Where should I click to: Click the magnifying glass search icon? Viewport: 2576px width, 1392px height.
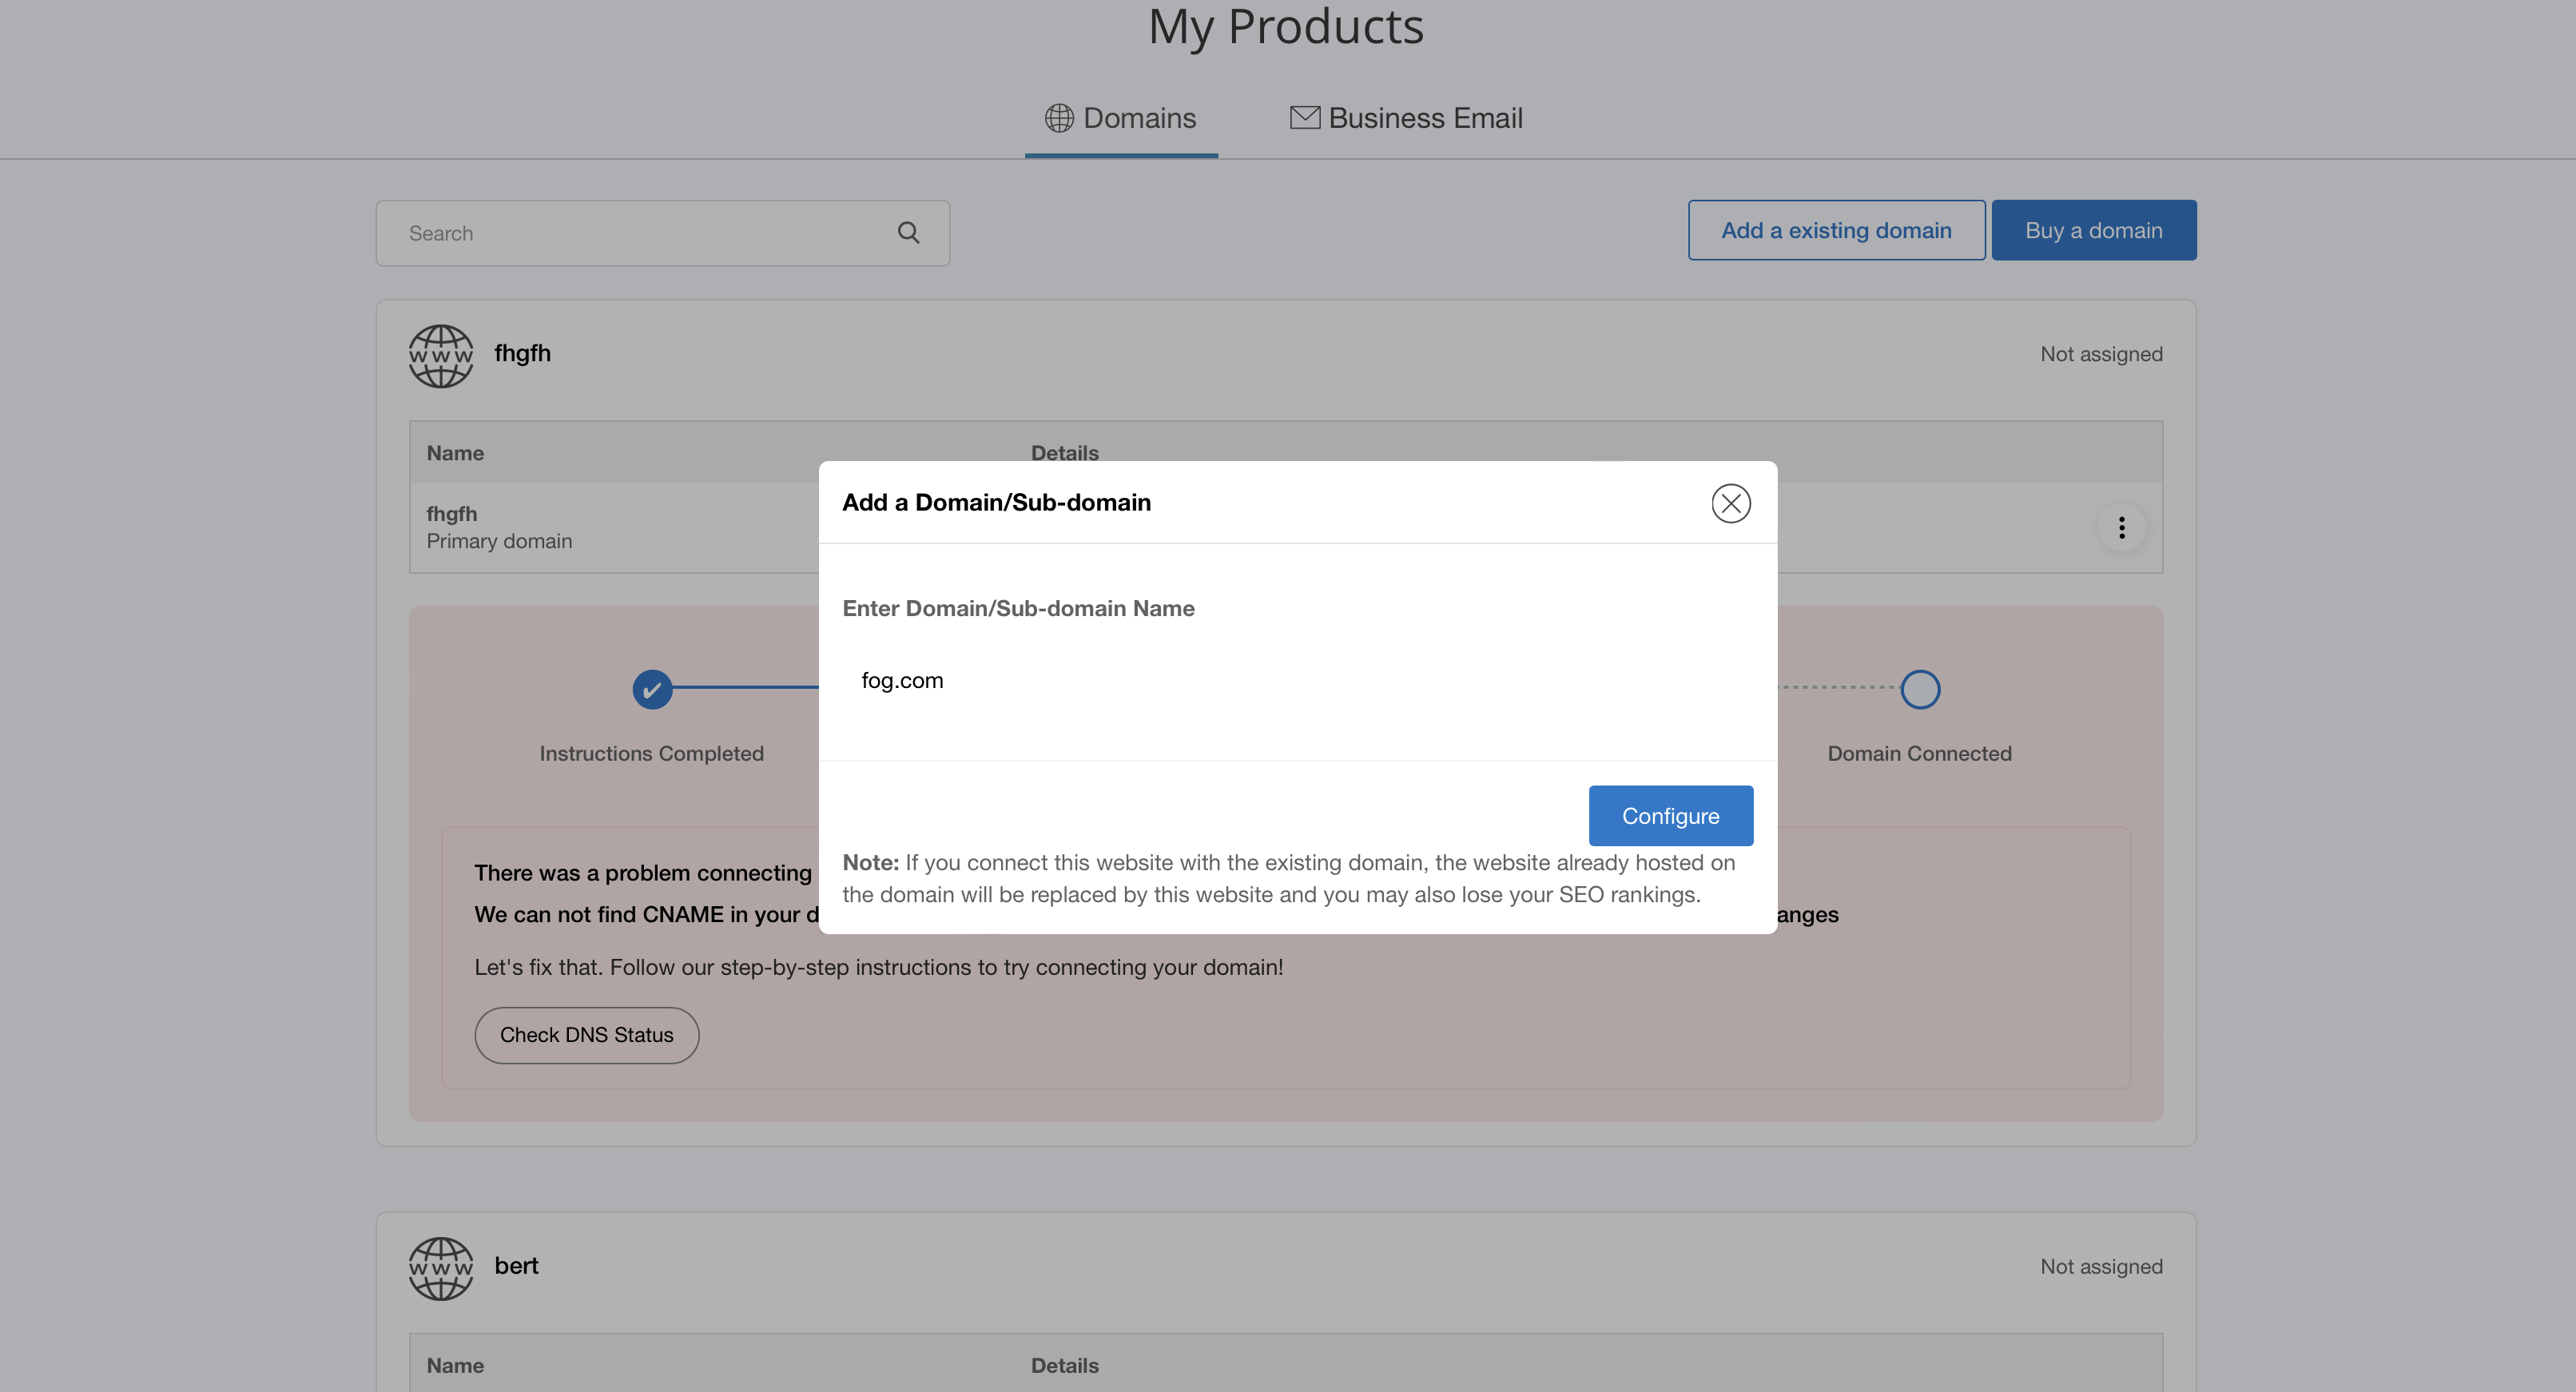pos(908,233)
